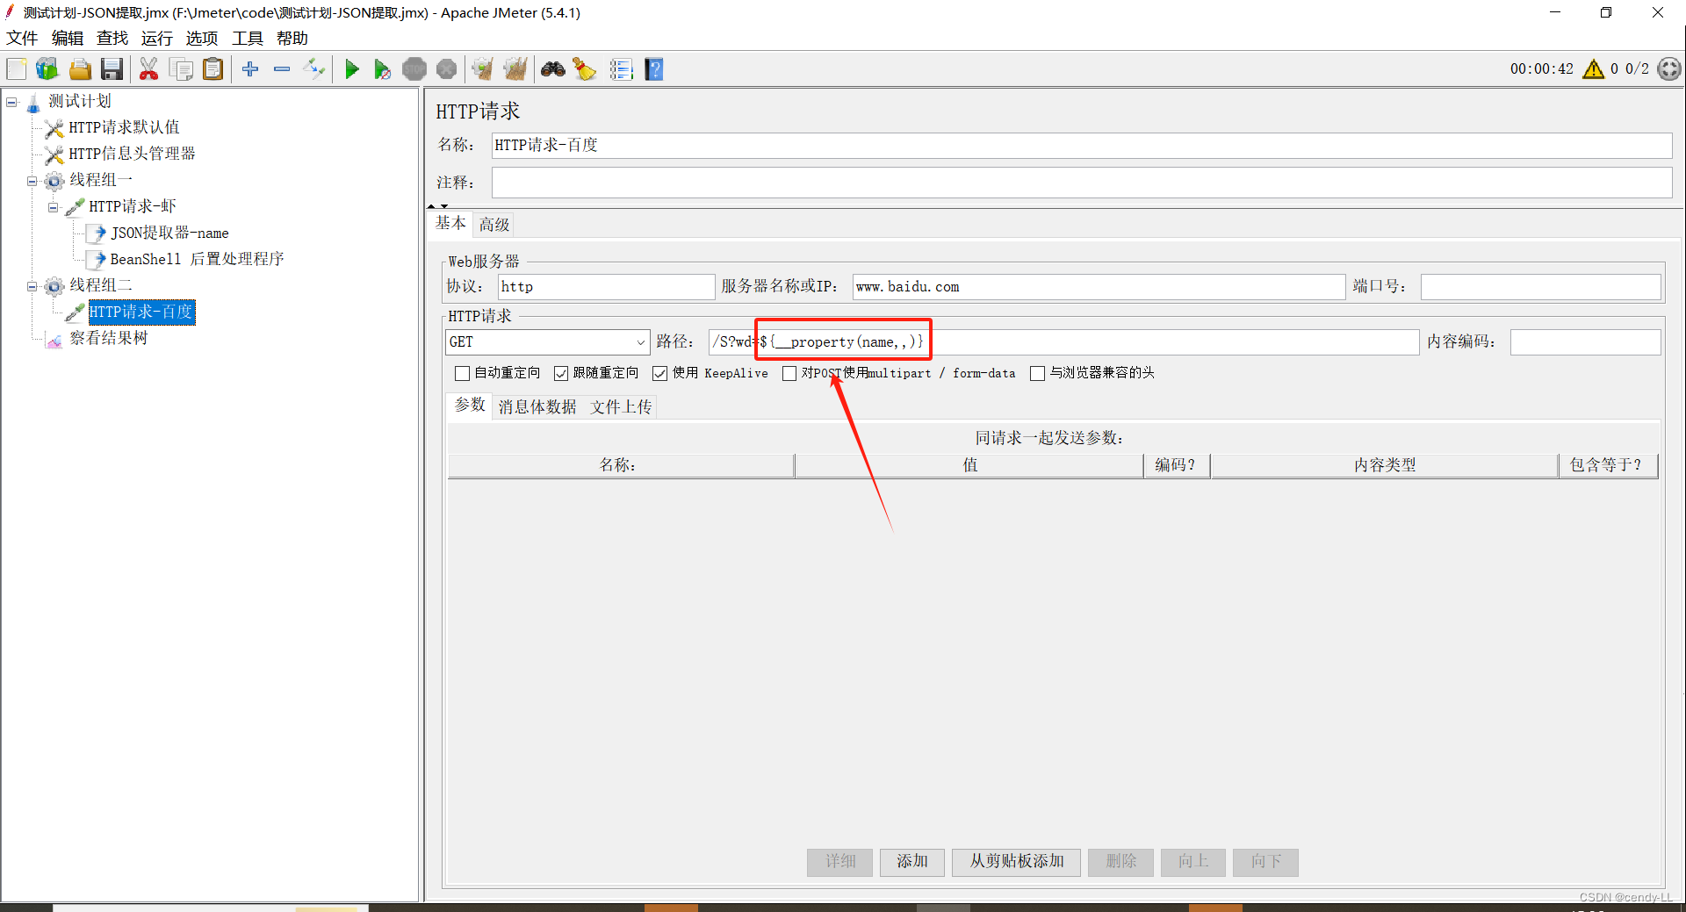The height and width of the screenshot is (912, 1686).
Task: Open the Help question mark icon
Action: (x=654, y=69)
